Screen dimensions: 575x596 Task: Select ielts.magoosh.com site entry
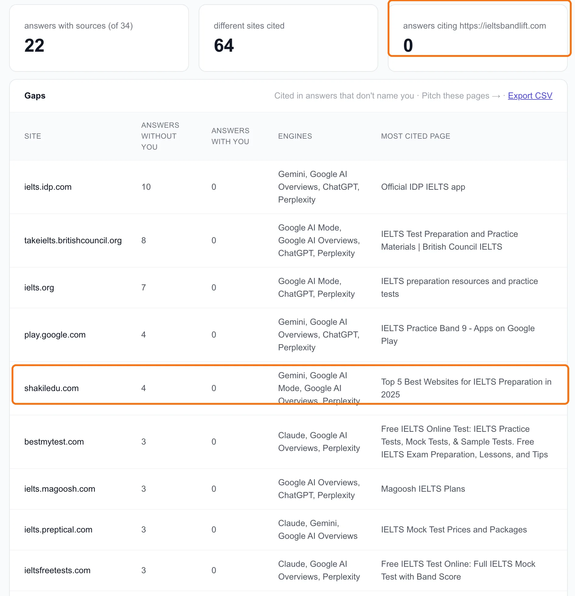pos(60,489)
